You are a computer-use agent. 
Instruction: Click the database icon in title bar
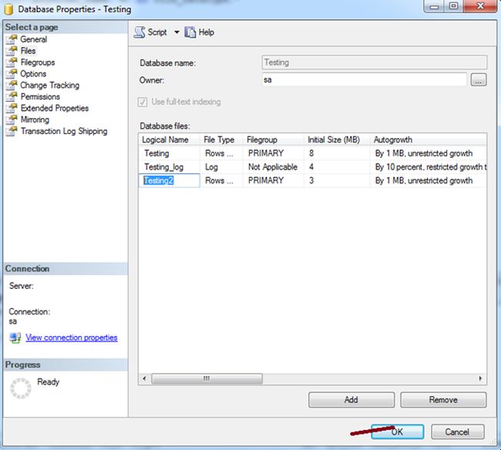8,9
